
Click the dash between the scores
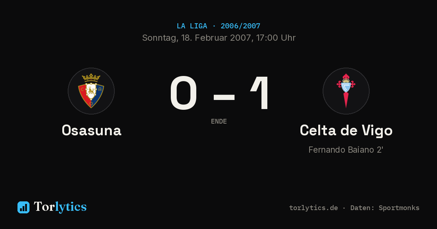tap(224, 97)
